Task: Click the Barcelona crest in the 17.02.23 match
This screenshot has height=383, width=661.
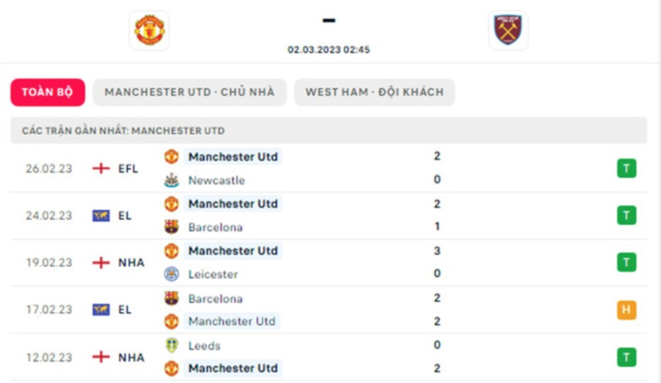Action: [171, 298]
